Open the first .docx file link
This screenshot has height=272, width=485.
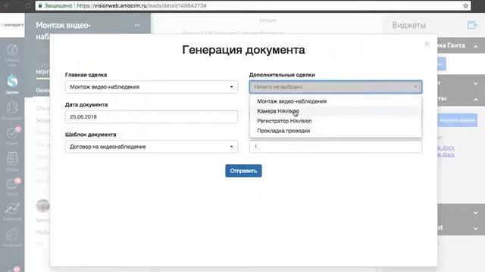[x=446, y=148]
